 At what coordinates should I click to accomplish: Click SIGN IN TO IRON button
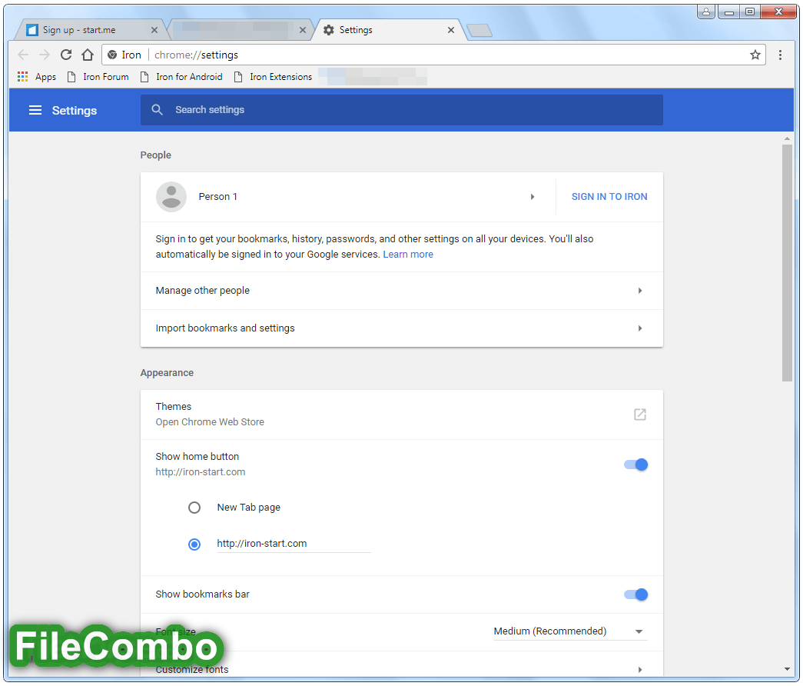(609, 197)
